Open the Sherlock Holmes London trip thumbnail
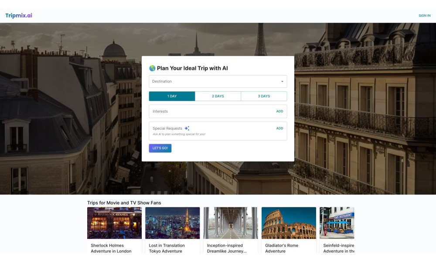The height and width of the screenshot is (262, 436). tap(114, 223)
